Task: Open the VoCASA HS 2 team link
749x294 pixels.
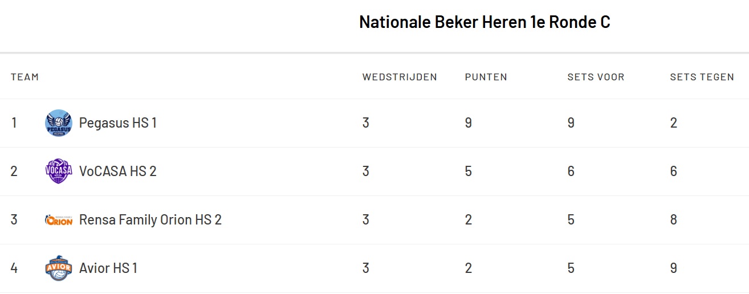Action: (x=117, y=171)
